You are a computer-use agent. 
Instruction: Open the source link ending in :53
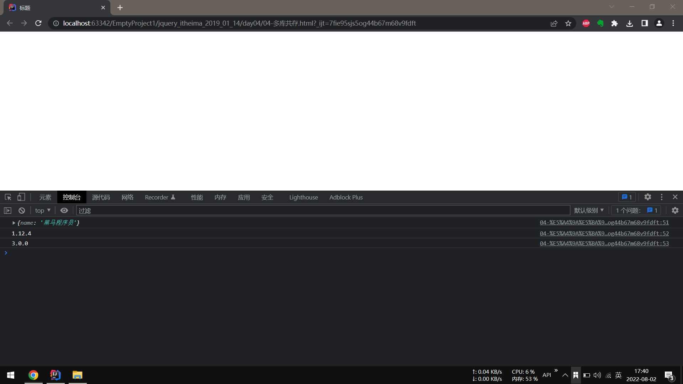(604, 244)
